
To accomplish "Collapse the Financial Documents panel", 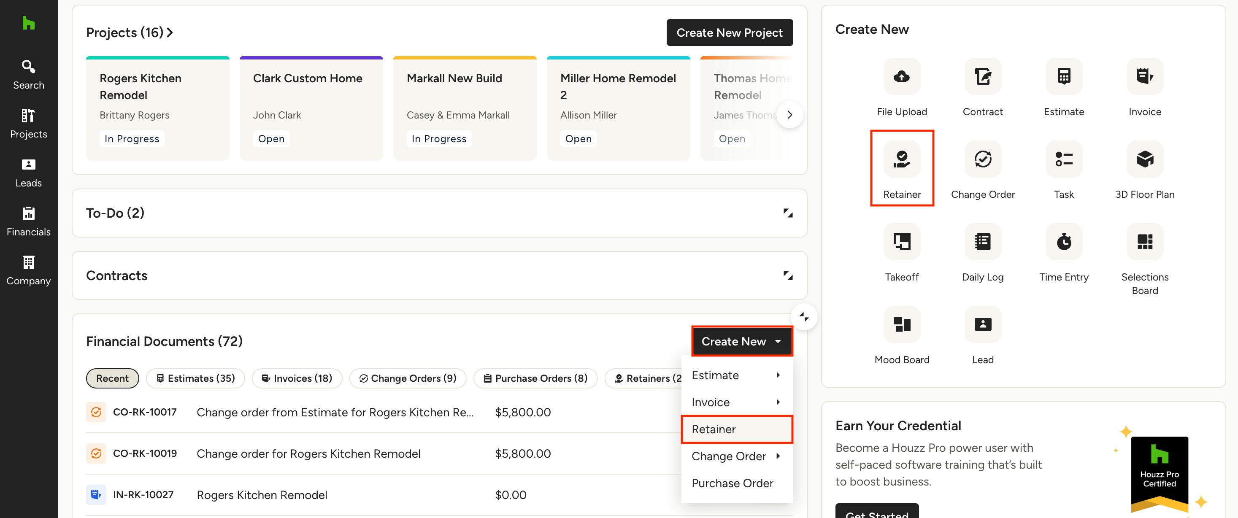I will pos(803,317).
